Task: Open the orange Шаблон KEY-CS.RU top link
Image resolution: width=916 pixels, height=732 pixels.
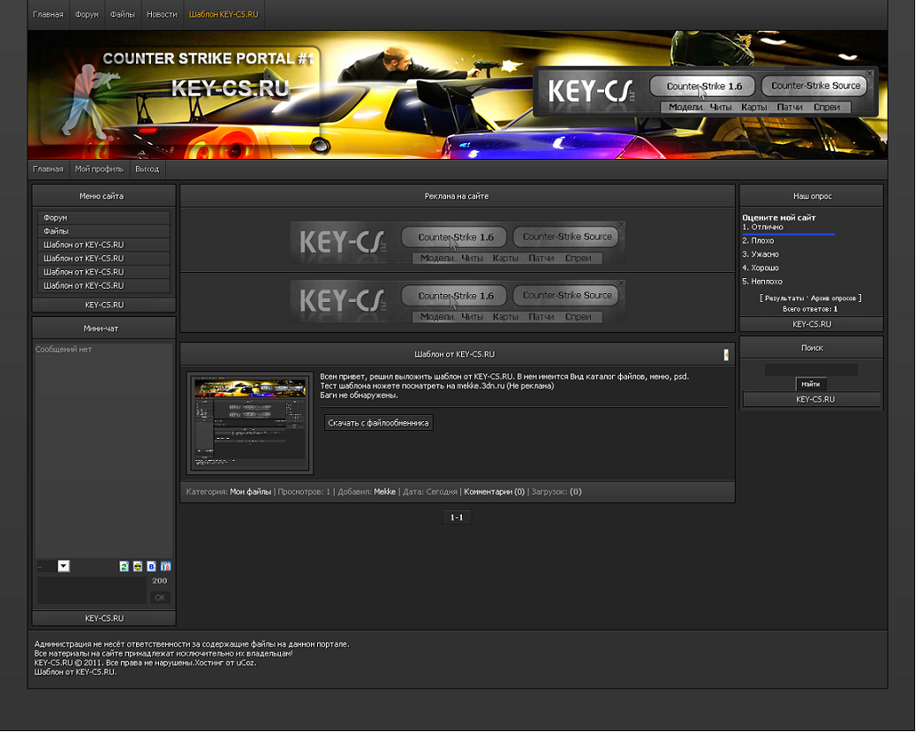Action: tap(223, 15)
